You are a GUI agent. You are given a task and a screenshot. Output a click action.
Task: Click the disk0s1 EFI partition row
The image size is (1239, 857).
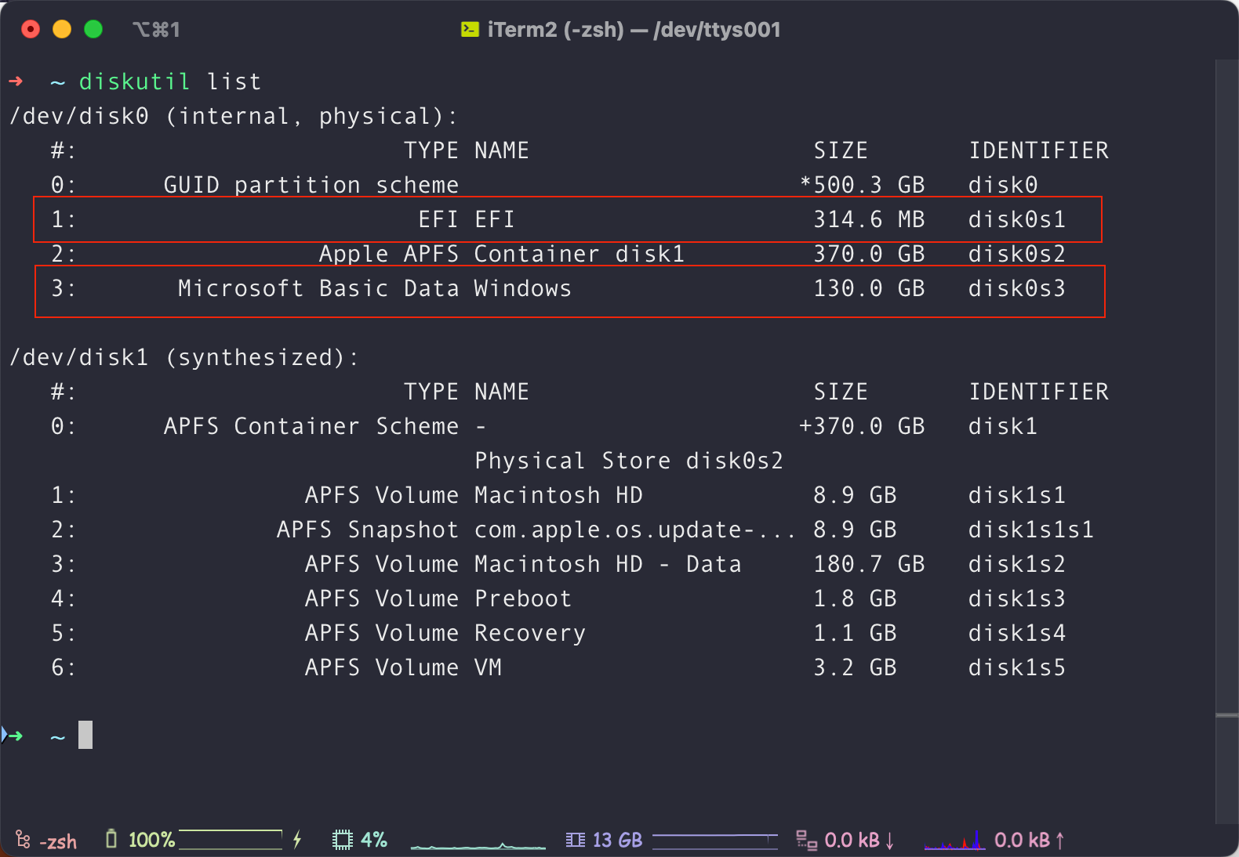click(x=568, y=219)
